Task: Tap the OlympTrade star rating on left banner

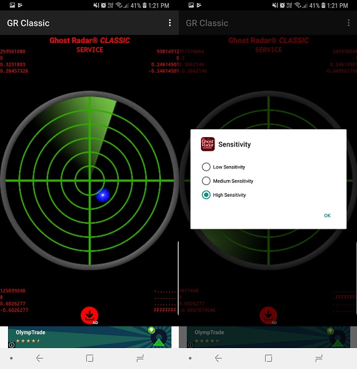Action: (x=28, y=341)
